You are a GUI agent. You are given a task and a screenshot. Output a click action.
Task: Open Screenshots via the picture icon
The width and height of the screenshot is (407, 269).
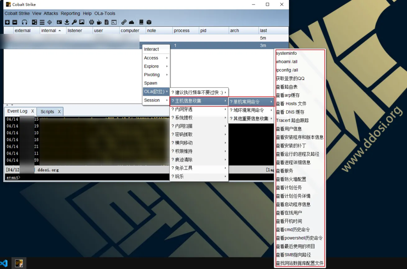(x=82, y=22)
